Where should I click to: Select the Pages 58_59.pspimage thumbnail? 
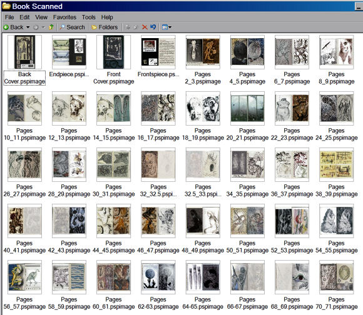[x=69, y=277]
